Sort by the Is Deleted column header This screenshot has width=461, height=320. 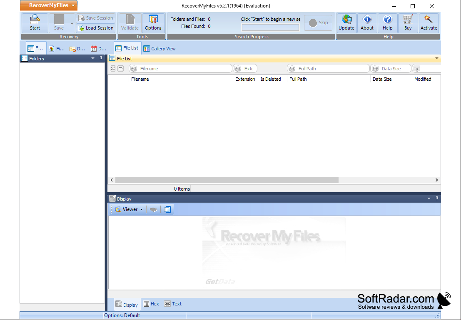[x=272, y=79]
